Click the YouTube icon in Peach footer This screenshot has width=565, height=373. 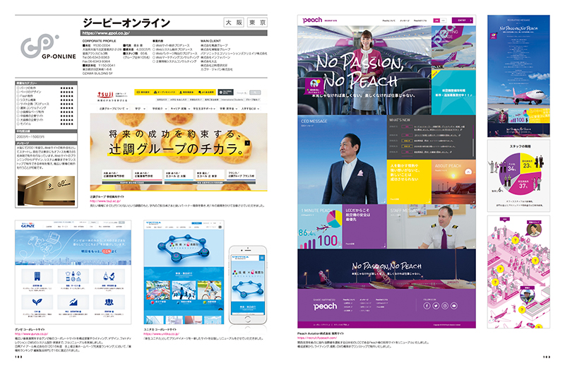click(454, 306)
